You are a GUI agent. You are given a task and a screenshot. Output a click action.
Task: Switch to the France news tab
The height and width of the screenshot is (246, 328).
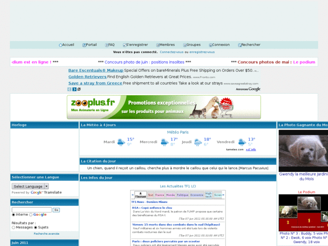click(x=160, y=195)
